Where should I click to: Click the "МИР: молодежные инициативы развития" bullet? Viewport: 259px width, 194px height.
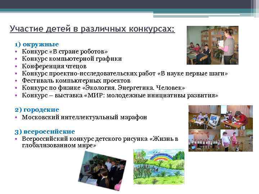click(120, 95)
